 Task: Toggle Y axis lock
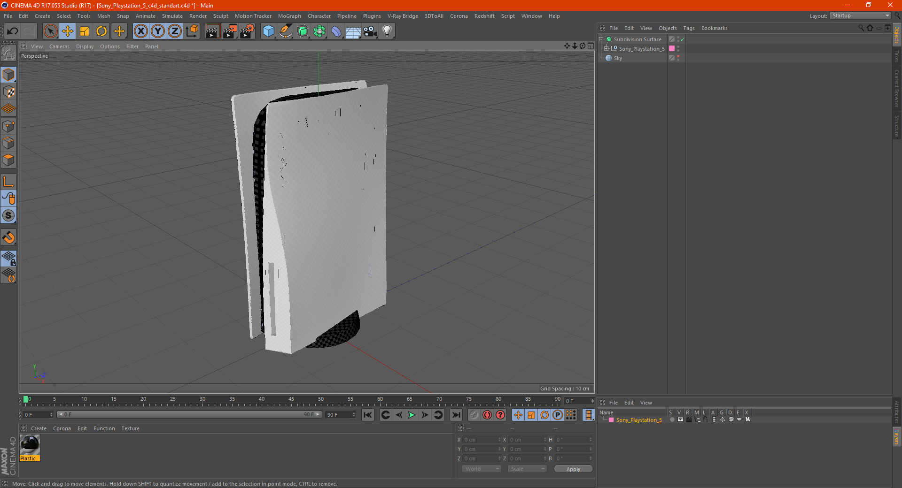pyautogui.click(x=158, y=31)
